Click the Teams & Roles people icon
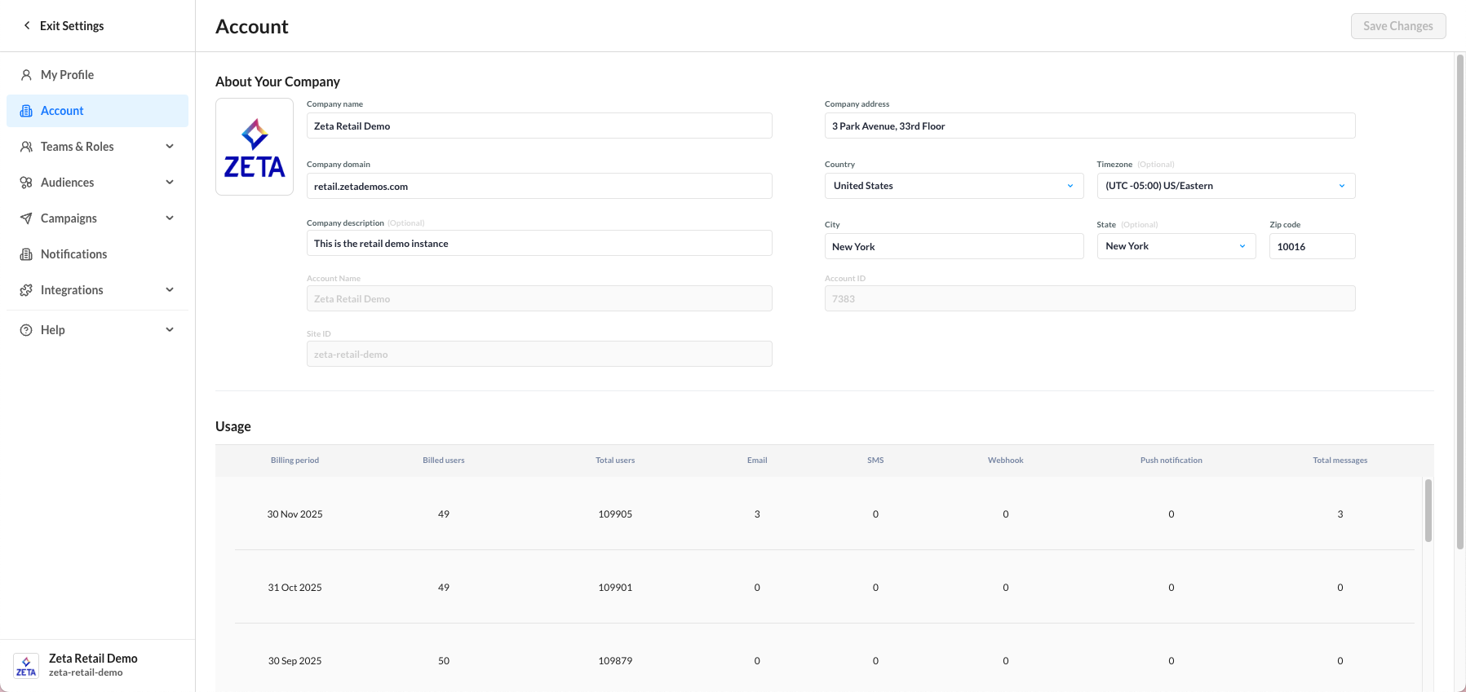The image size is (1466, 692). (x=26, y=147)
